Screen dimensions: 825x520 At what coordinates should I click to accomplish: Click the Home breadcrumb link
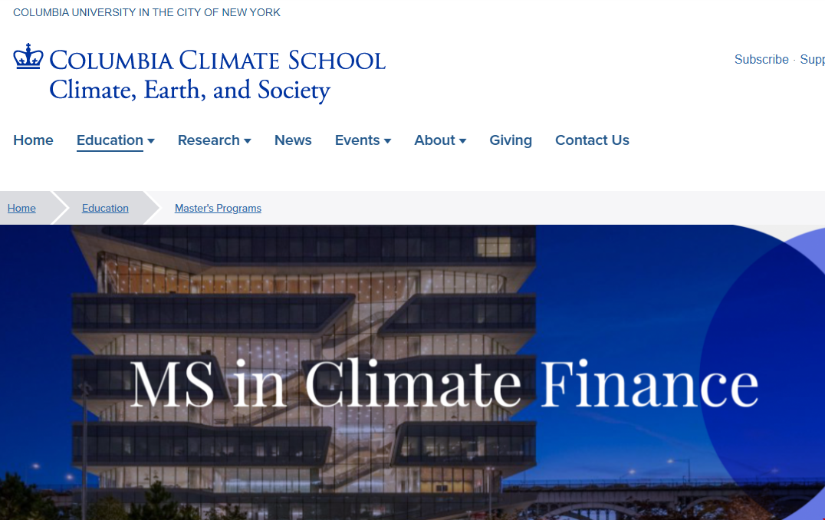21,208
